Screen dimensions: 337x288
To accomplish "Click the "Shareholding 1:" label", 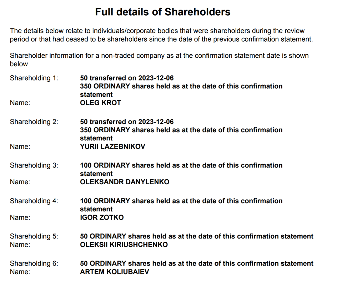I will pyautogui.click(x=34, y=78).
